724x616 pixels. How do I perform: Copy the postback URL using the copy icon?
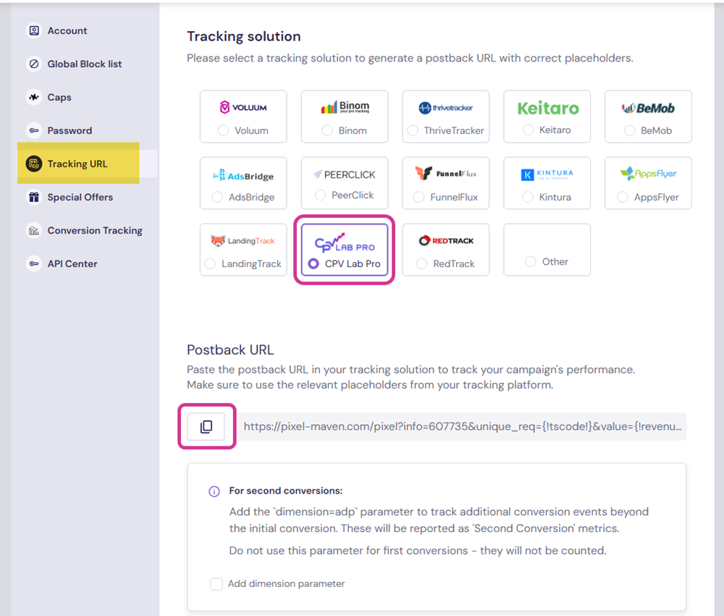[x=206, y=427]
